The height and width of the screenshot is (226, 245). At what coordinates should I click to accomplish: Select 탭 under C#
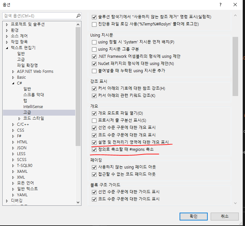tap(25, 101)
